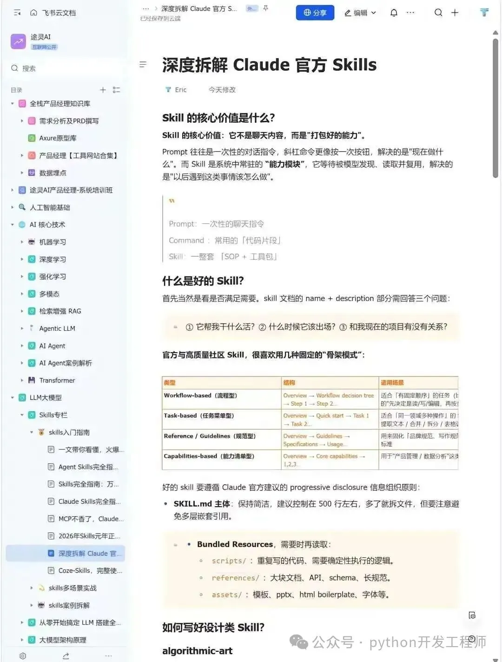Click the 途灵AI workspace logo
The height and width of the screenshot is (662, 502).
click(19, 41)
